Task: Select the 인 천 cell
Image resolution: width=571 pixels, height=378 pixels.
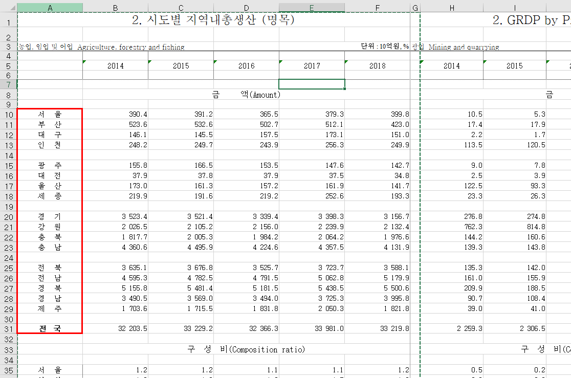Action: tap(50, 145)
